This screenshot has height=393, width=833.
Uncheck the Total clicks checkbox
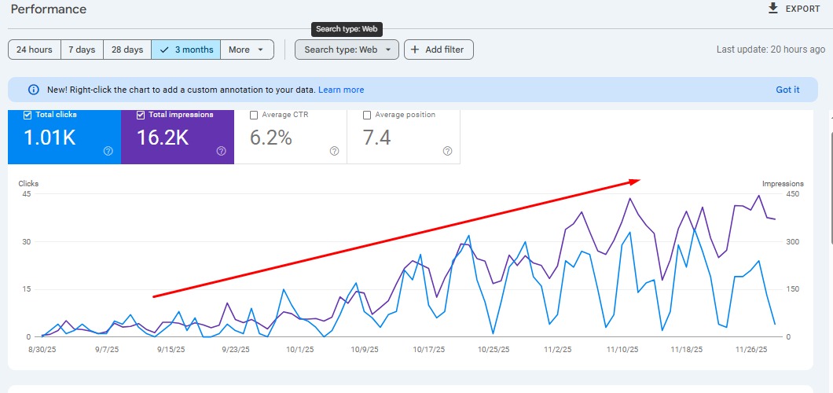(x=28, y=115)
